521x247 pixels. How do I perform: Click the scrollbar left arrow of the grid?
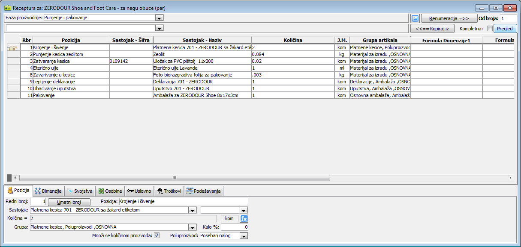tap(15, 177)
